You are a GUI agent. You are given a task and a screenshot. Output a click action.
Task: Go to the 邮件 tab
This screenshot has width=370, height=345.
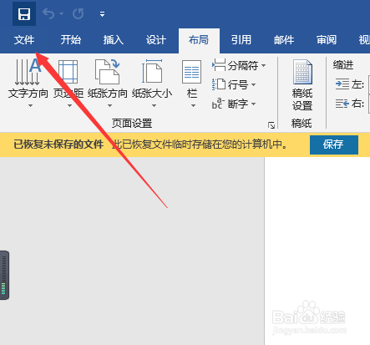[x=284, y=40]
